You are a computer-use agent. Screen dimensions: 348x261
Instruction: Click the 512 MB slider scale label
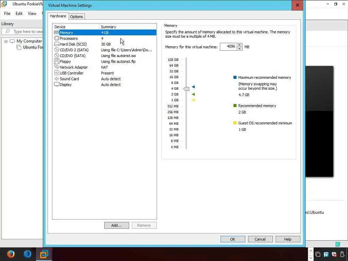(x=173, y=106)
